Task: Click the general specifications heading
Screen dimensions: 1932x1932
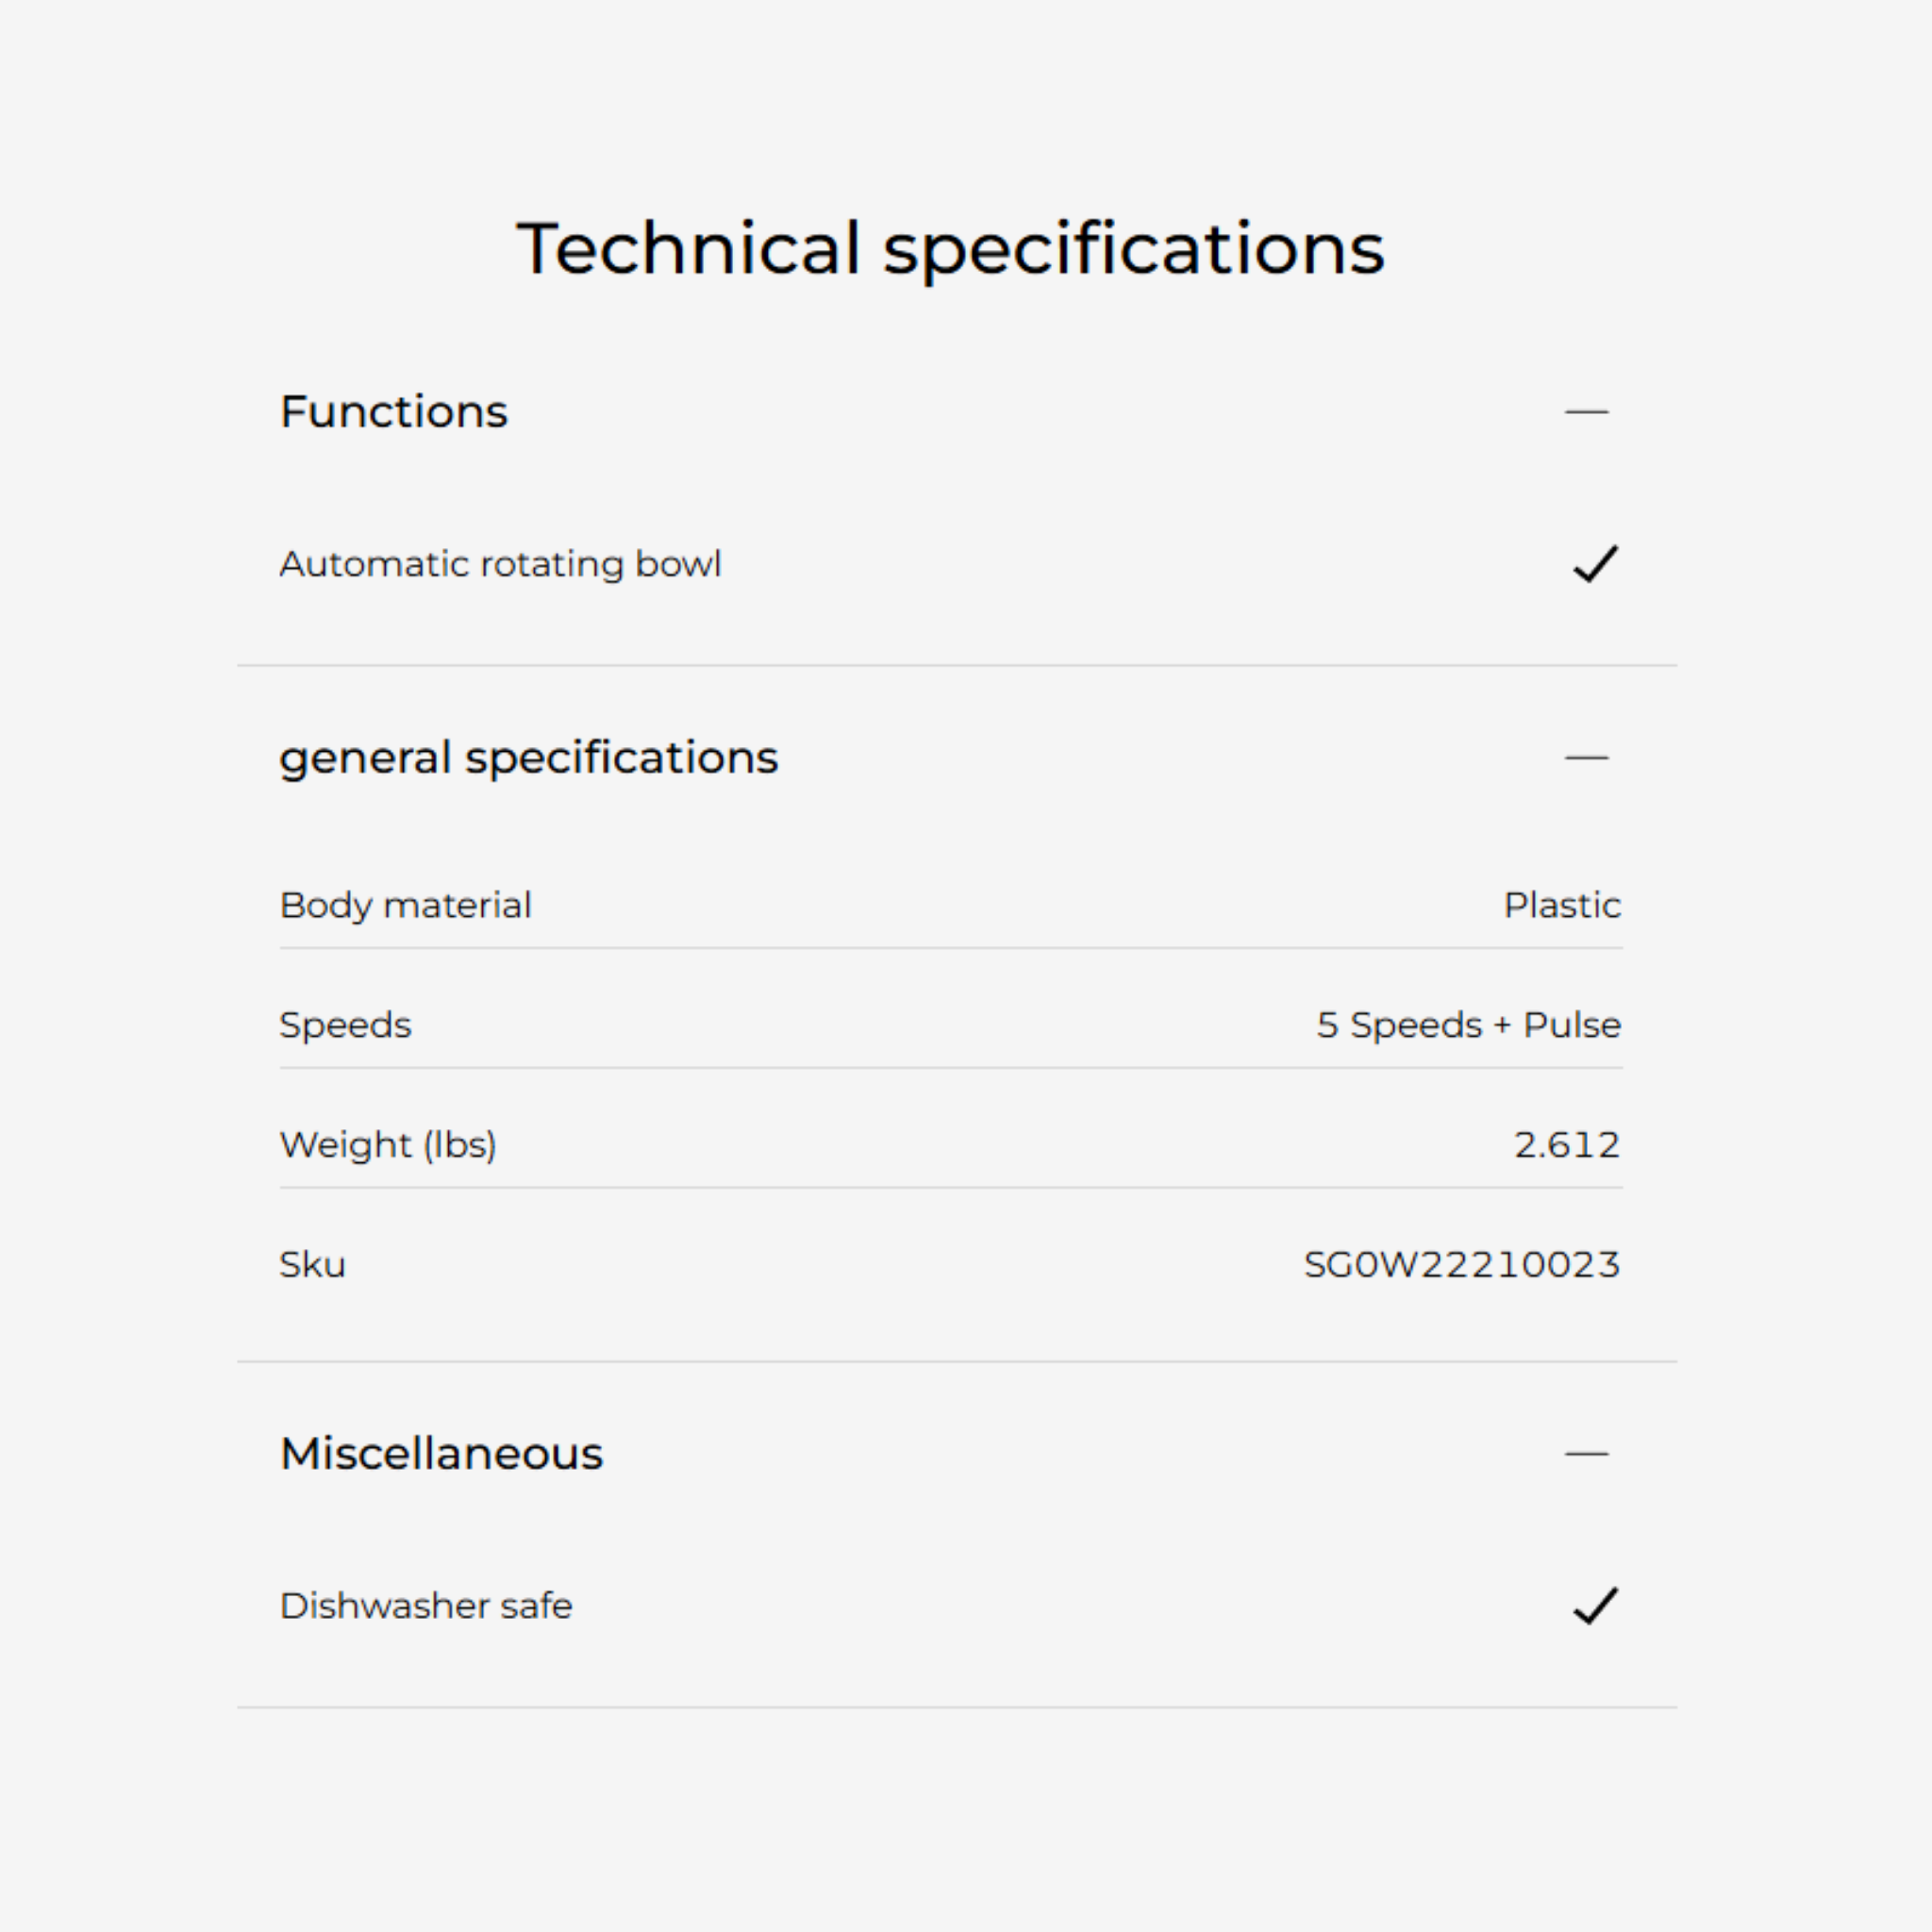Action: pyautogui.click(x=528, y=758)
